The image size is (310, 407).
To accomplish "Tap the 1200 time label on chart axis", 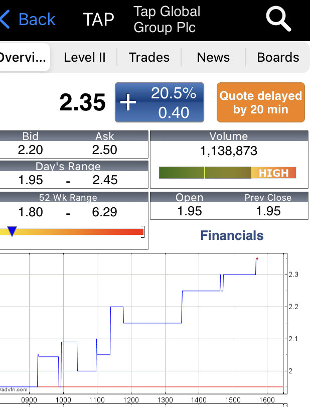I will [131, 400].
